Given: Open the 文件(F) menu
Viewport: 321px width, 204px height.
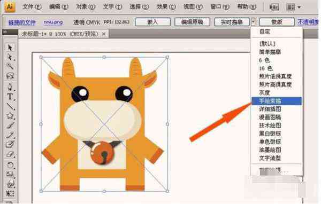Looking at the screenshot, I should coord(32,7).
